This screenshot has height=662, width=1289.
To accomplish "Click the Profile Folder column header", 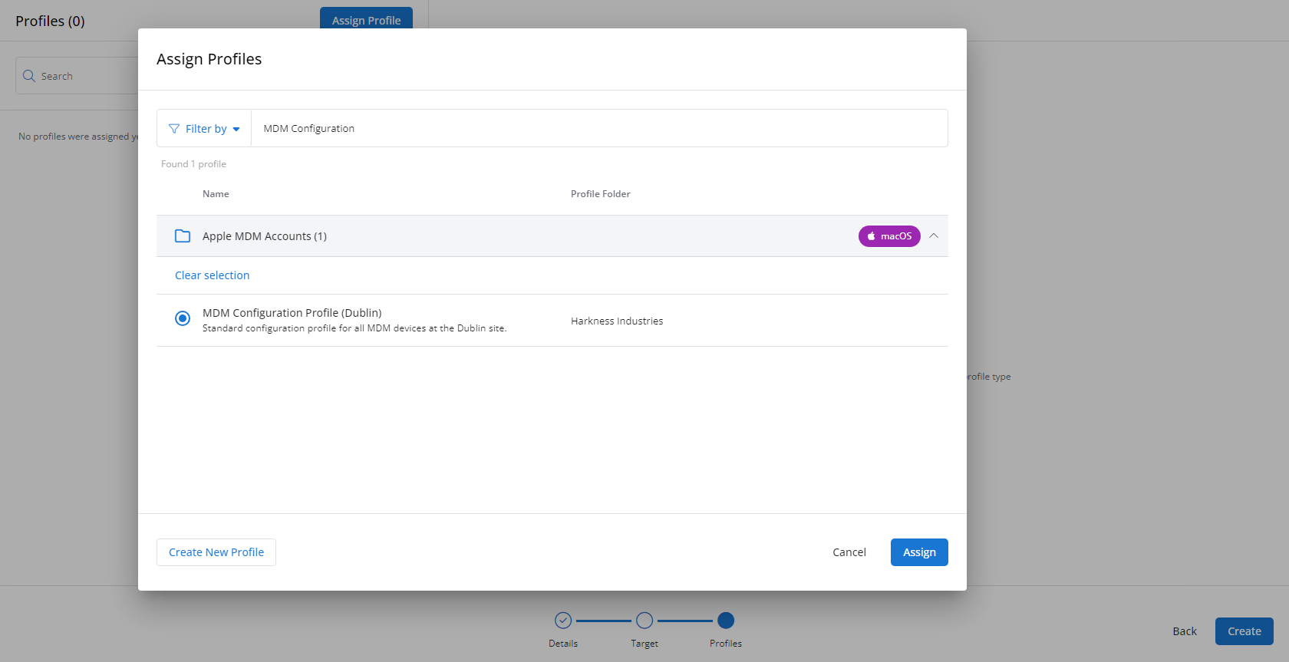I will pos(600,194).
